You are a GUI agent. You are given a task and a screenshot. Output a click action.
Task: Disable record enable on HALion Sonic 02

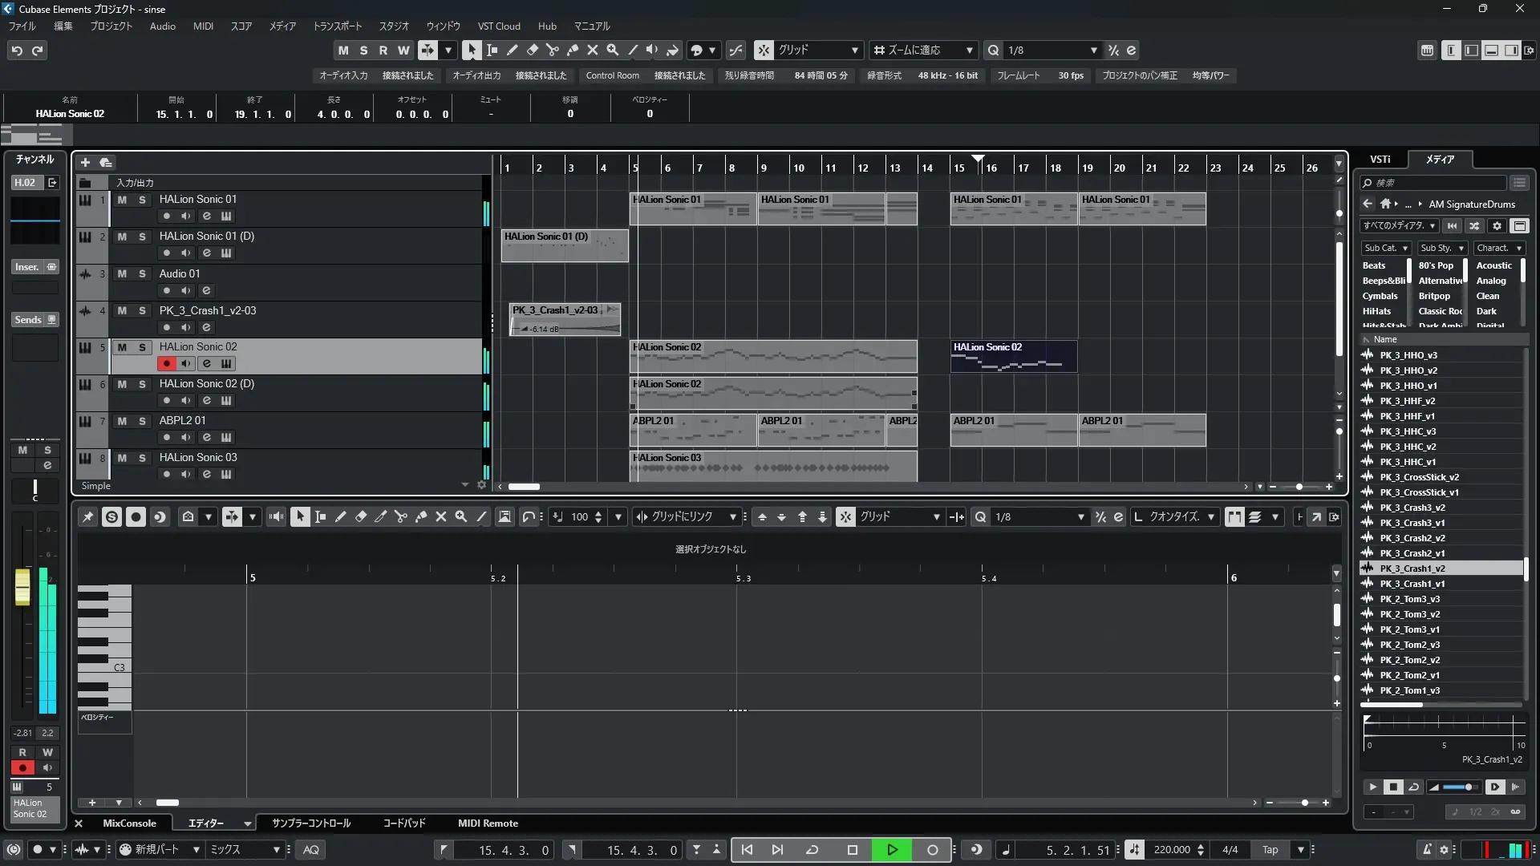166,364
